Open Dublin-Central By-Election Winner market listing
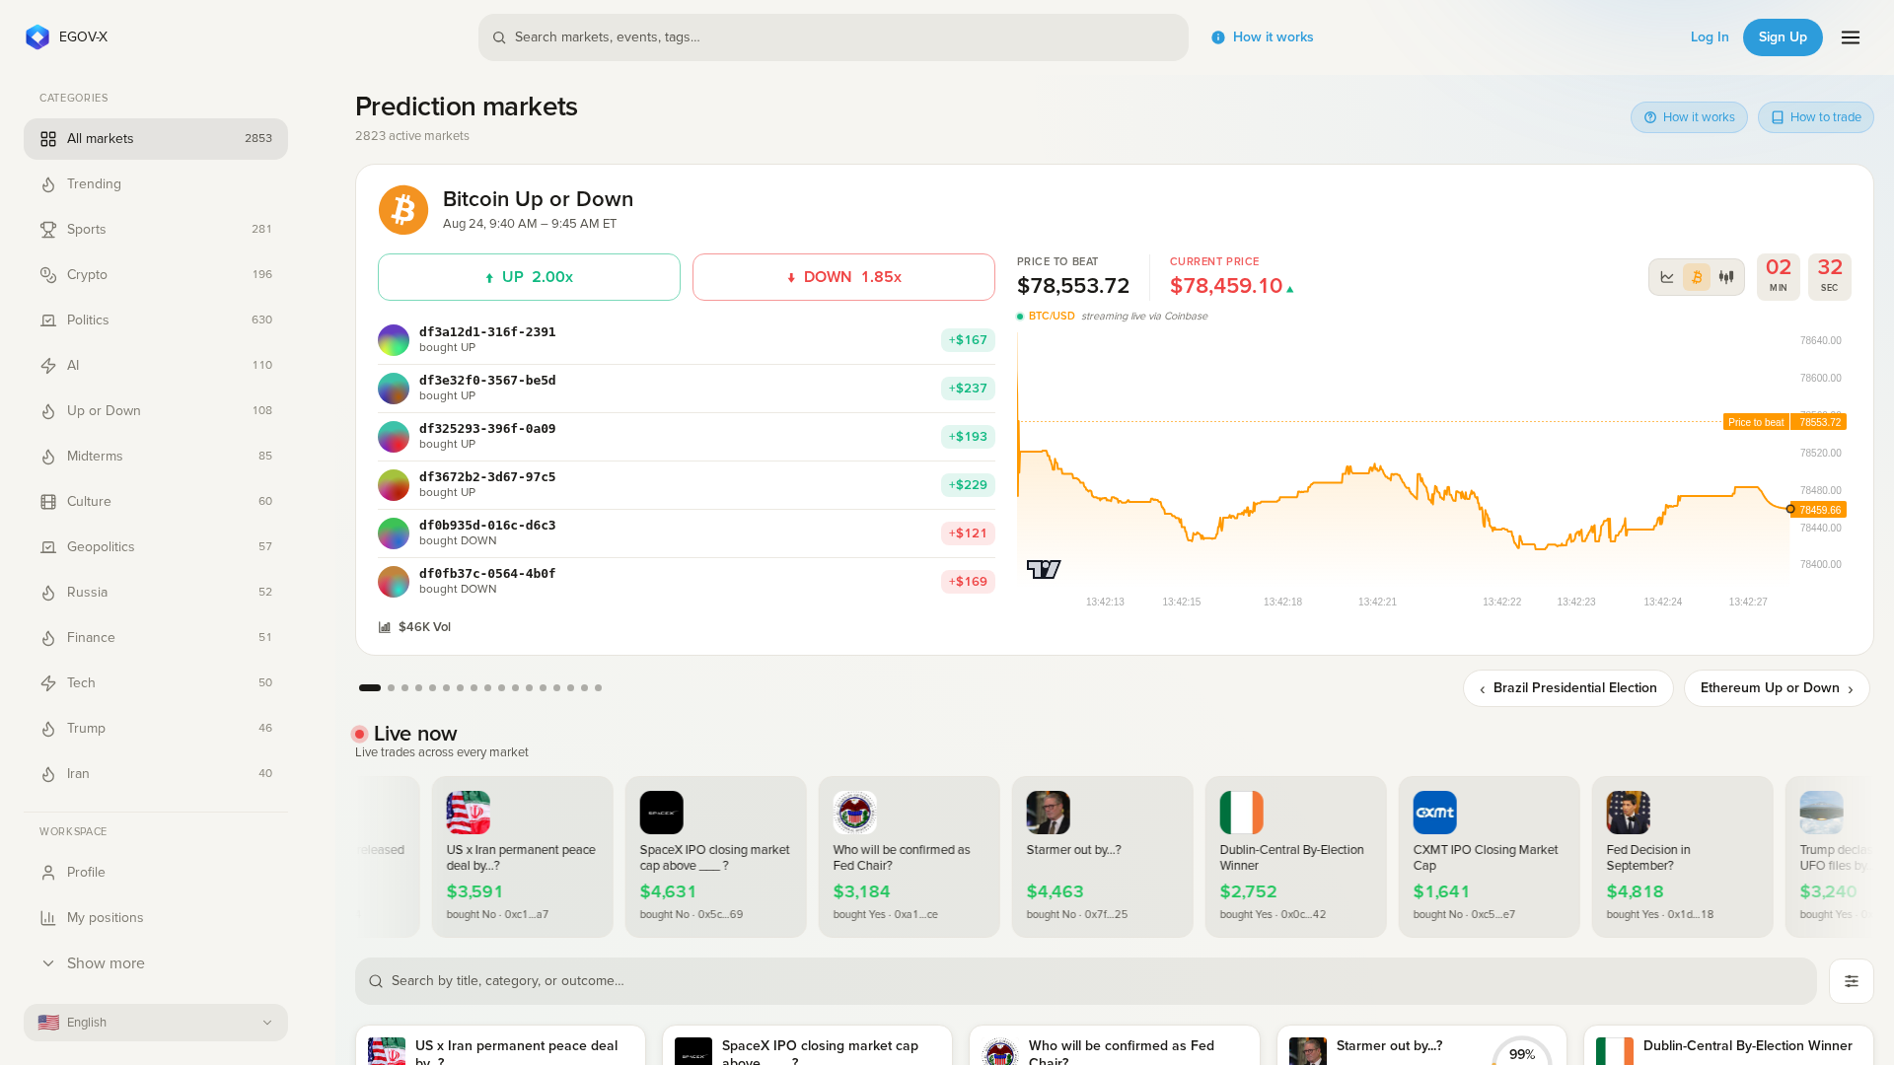Image resolution: width=1894 pixels, height=1065 pixels. [1728, 1046]
